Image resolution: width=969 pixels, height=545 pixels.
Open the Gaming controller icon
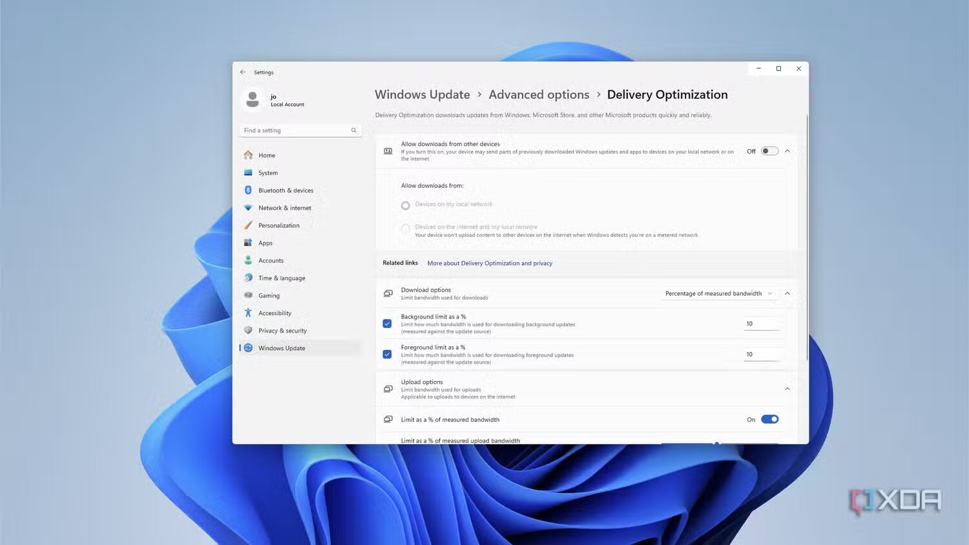point(248,295)
